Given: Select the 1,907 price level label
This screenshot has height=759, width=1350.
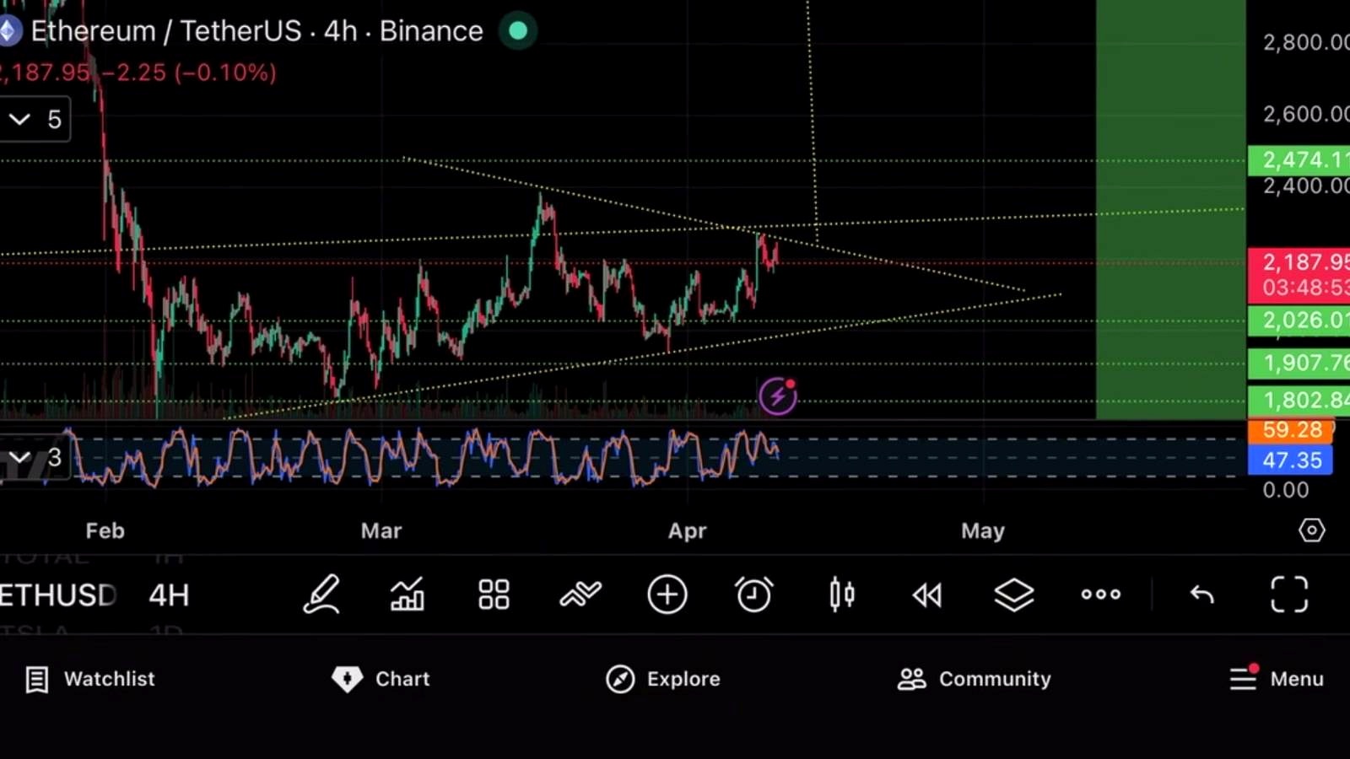Looking at the screenshot, I should click(1299, 363).
